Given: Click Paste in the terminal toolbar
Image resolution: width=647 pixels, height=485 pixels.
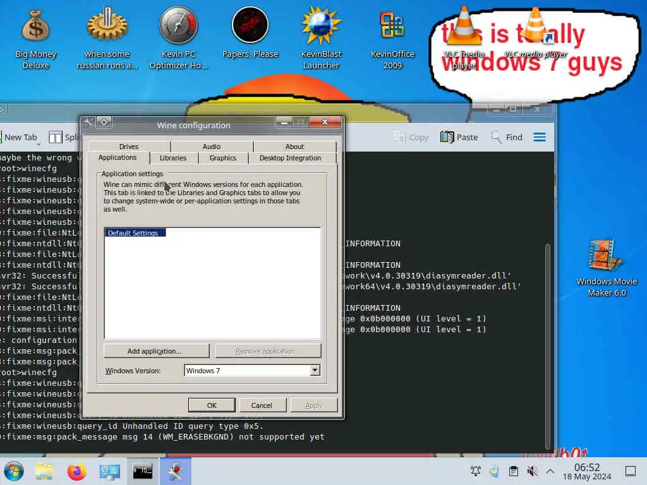Looking at the screenshot, I should pos(459,137).
